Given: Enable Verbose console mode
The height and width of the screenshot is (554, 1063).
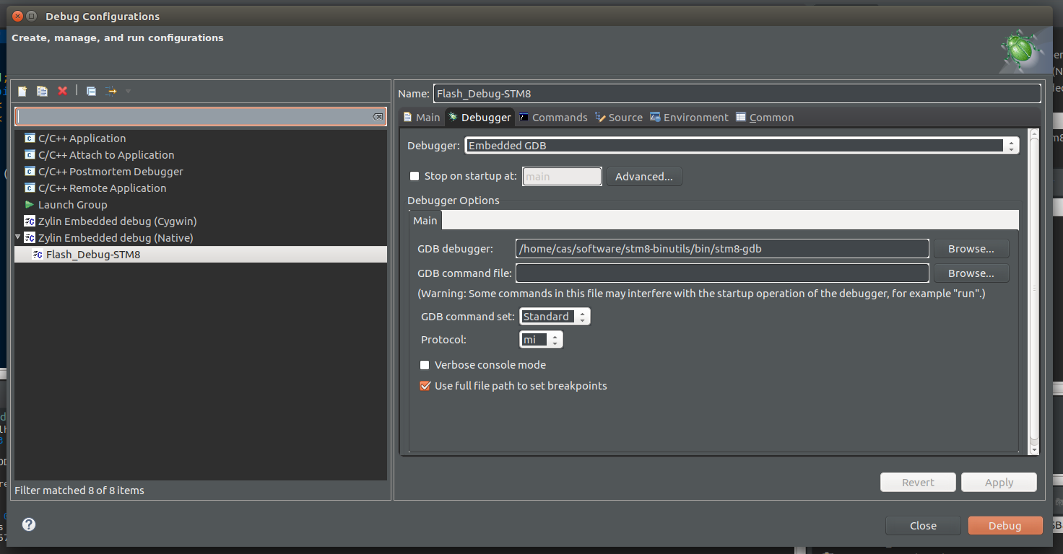Looking at the screenshot, I should click(425, 365).
